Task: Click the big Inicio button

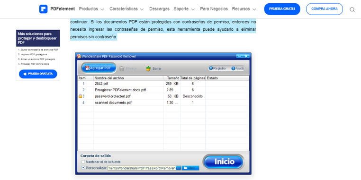Action: click(223, 162)
